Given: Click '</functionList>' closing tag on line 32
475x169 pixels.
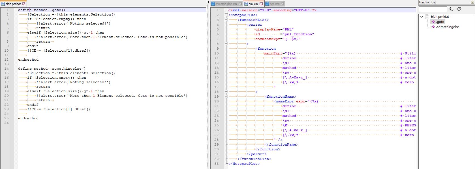Looking at the screenshot, I should tap(254, 159).
